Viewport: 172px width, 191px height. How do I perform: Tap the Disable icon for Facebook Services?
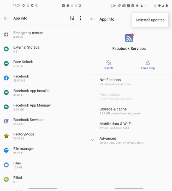109,63
